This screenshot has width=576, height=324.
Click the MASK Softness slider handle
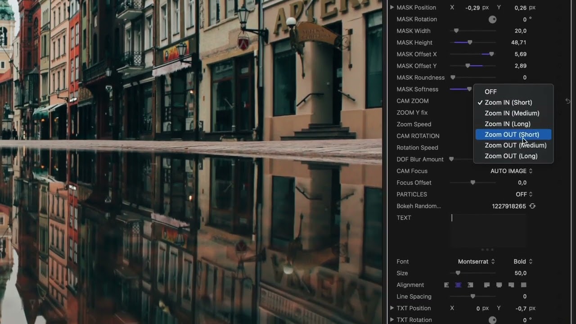[x=469, y=90]
